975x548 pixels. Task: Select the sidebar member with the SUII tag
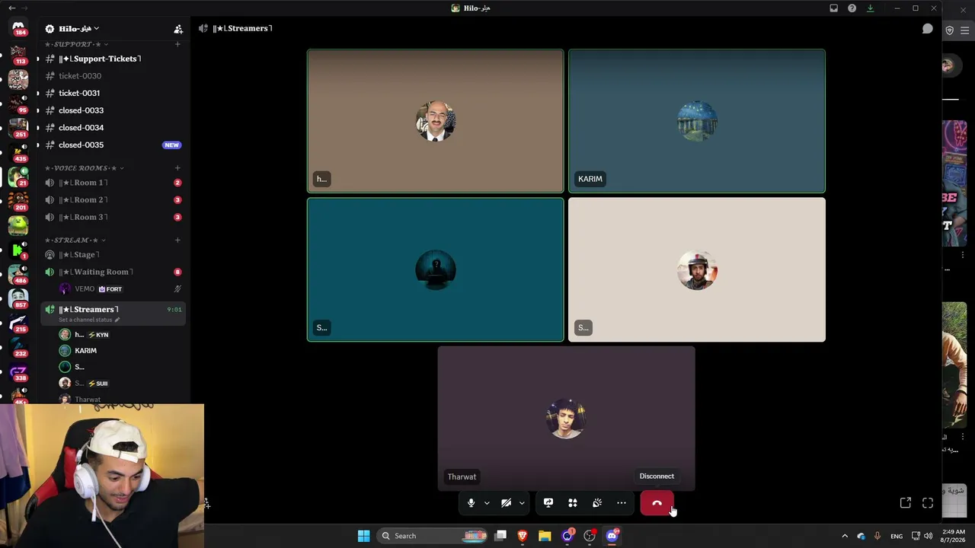click(120, 384)
